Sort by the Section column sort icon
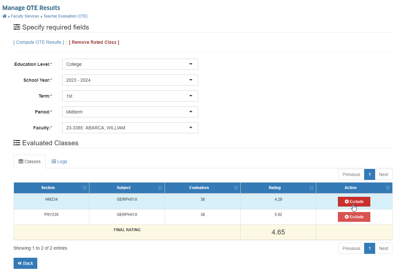 tap(85, 188)
